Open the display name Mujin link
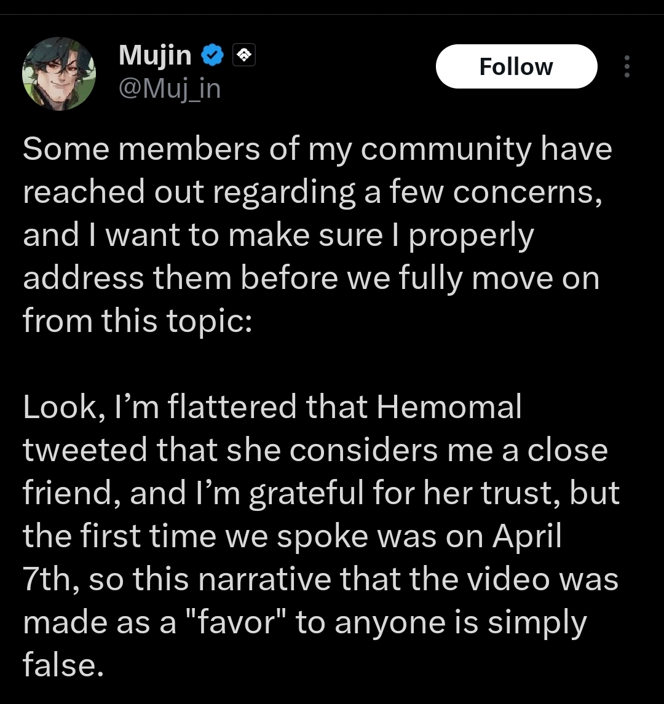The image size is (664, 704). point(155,56)
